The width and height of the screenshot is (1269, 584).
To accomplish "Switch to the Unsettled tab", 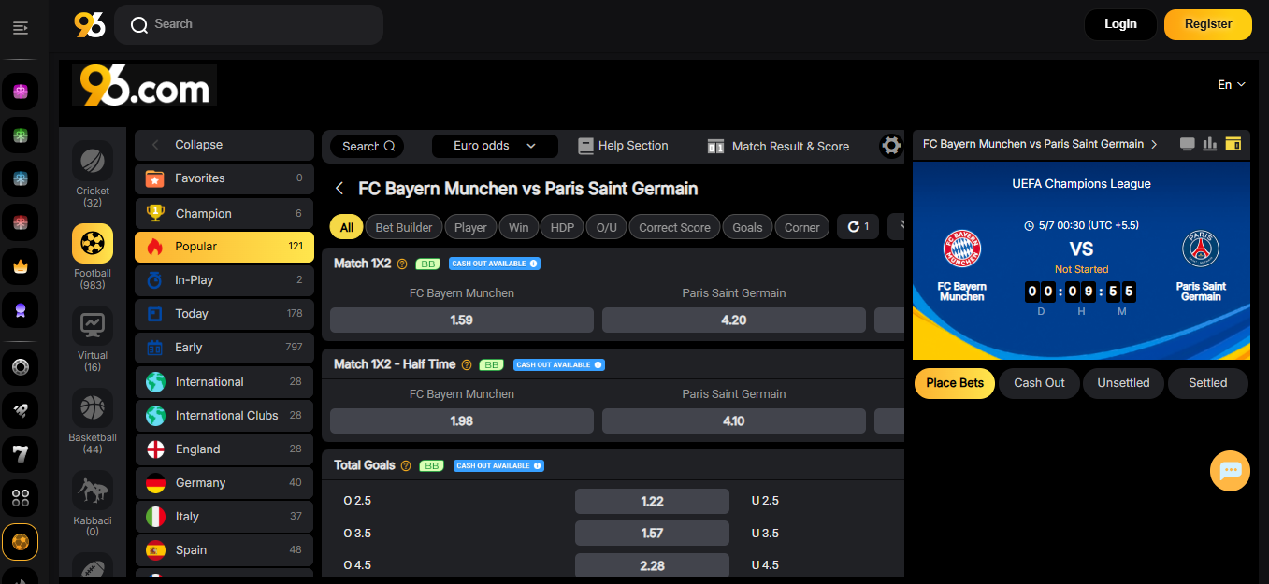I will click(x=1123, y=383).
